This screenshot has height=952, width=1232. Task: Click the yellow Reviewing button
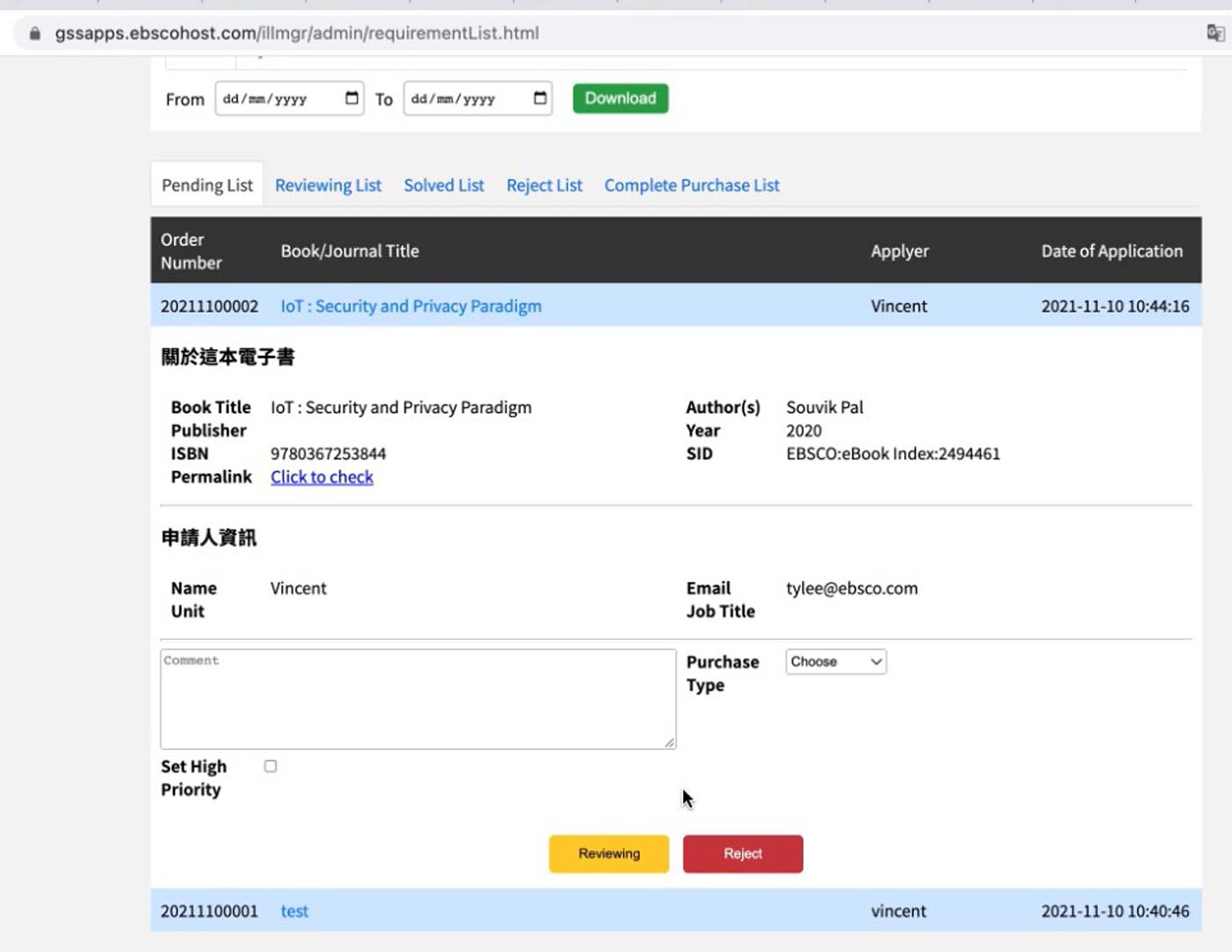(x=609, y=853)
